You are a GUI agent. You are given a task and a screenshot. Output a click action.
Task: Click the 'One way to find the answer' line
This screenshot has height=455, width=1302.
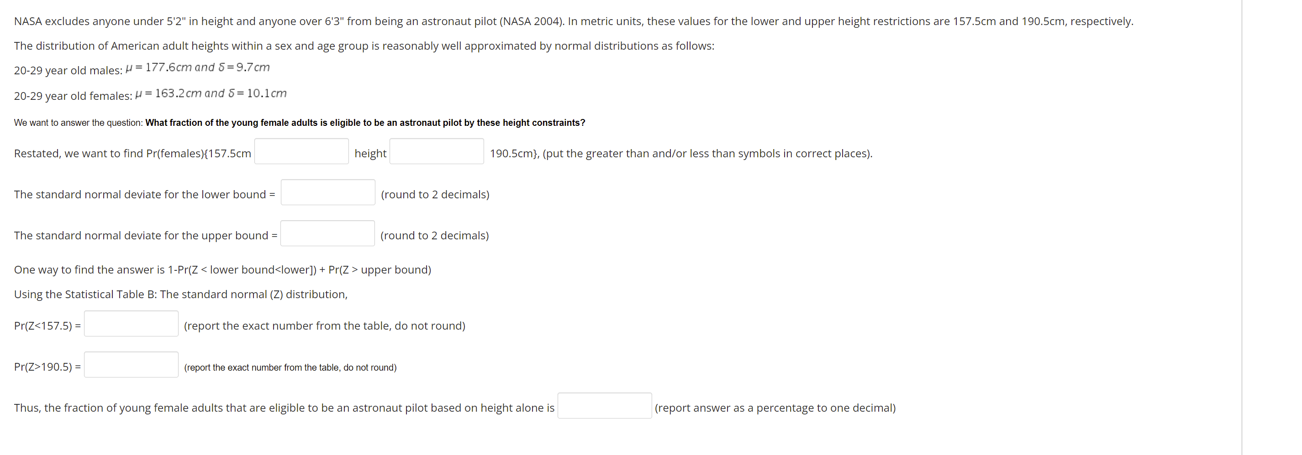[222, 270]
